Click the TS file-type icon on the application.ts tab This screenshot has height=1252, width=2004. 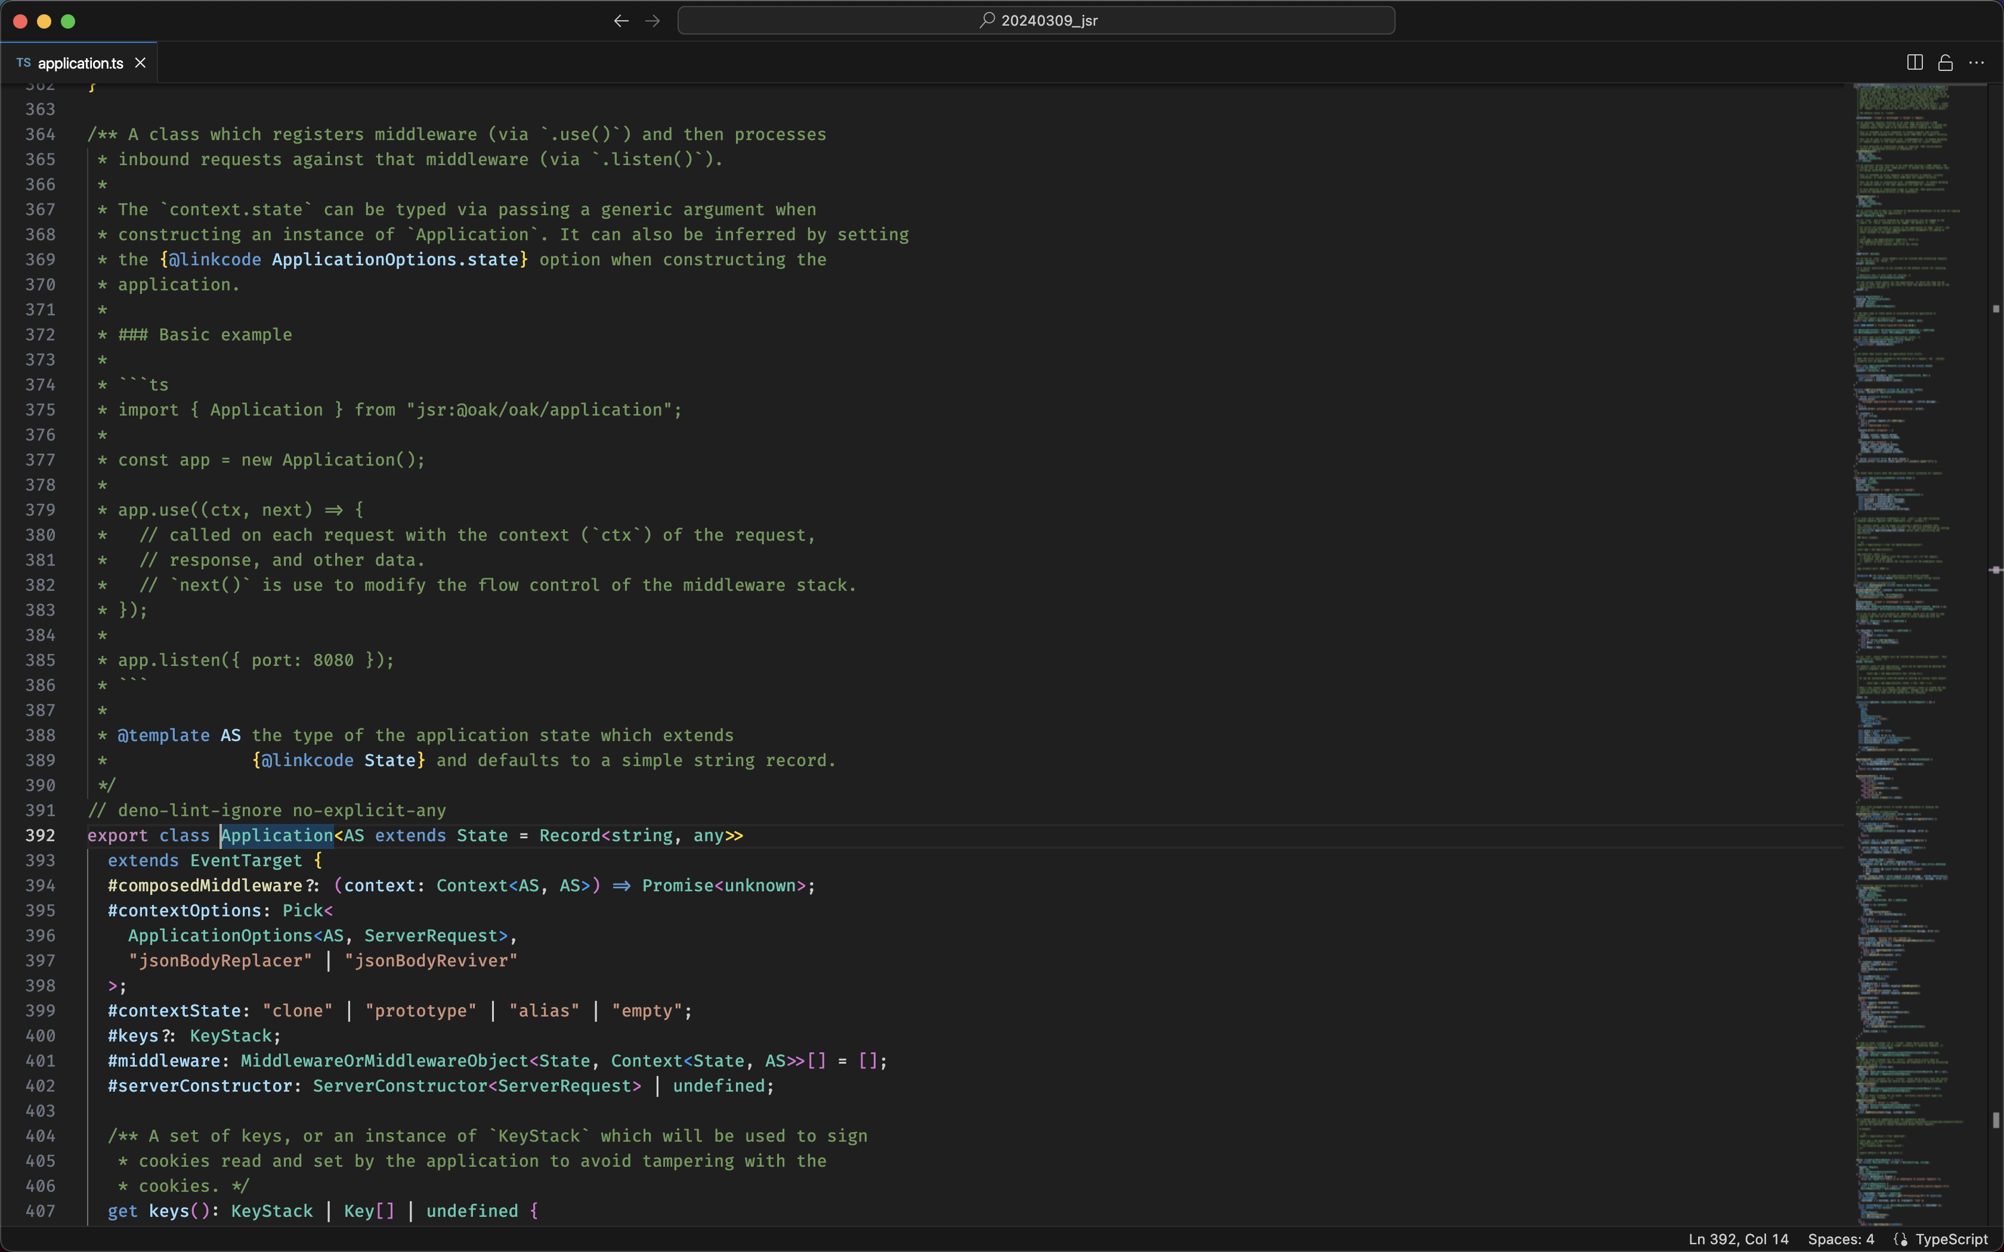[23, 62]
